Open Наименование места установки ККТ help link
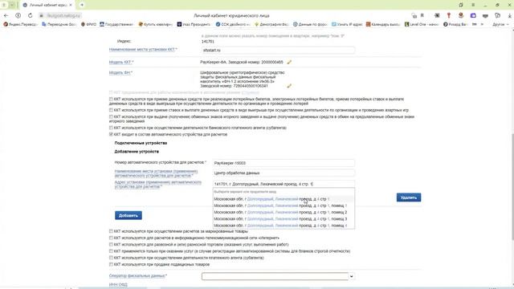The image size is (514, 289). pyautogui.click(x=143, y=50)
